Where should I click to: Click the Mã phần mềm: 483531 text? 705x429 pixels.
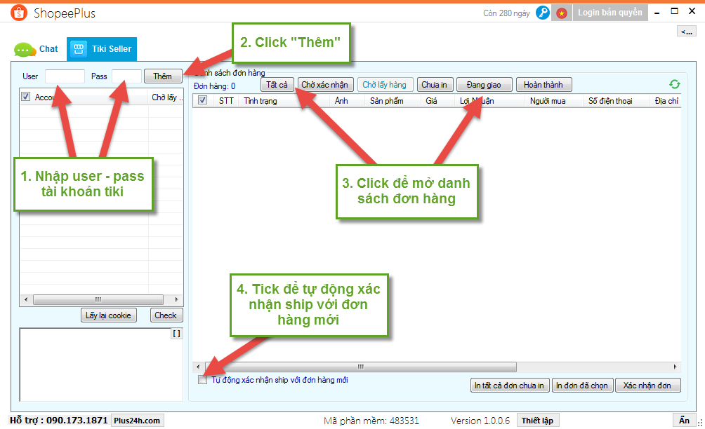coord(371,421)
